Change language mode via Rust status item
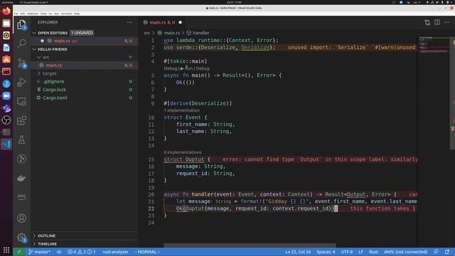The width and height of the screenshot is (455, 256). pyautogui.click(x=373, y=252)
